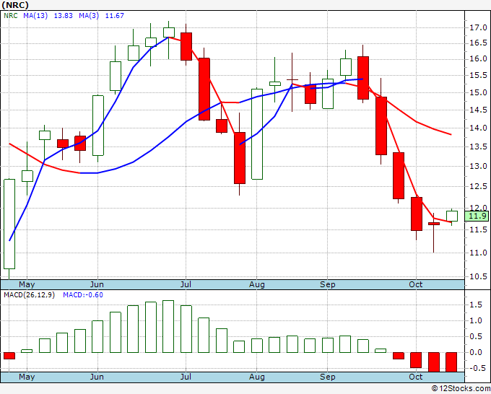491x394 pixels.
Task: Click May on the price chart time axis
Action: [27, 284]
